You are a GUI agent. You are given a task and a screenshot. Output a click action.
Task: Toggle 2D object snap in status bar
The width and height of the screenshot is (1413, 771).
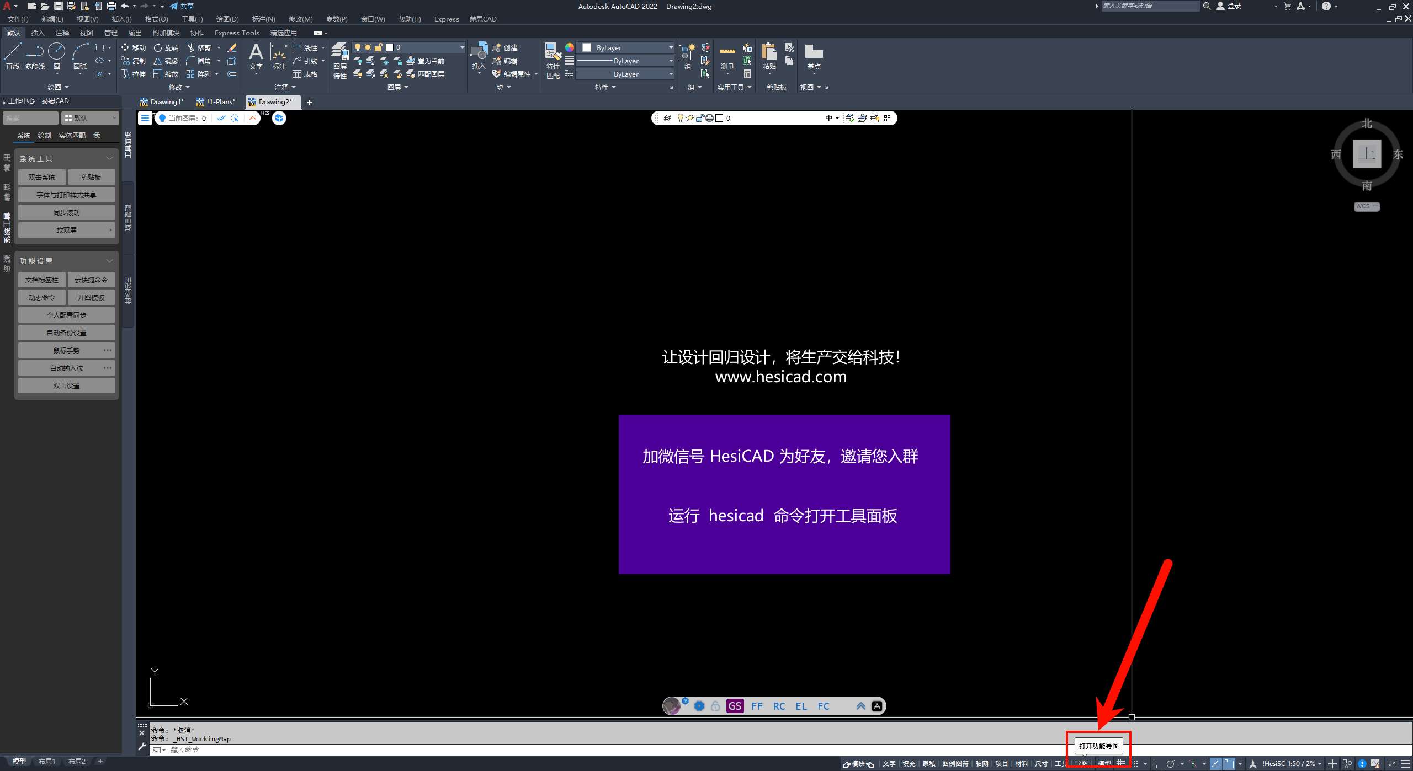1229,763
